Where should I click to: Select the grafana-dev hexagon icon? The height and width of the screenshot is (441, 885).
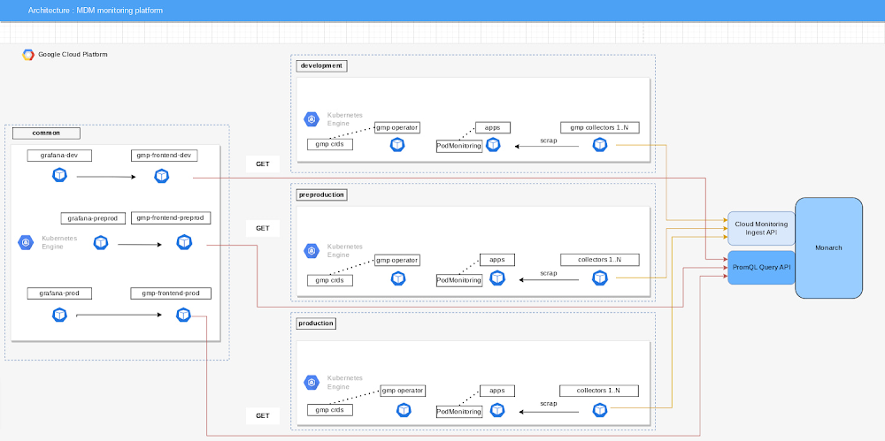(x=59, y=176)
